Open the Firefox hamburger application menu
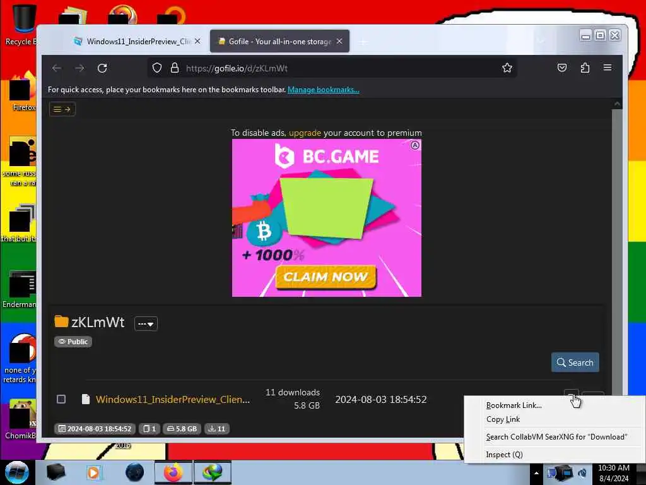 click(608, 68)
